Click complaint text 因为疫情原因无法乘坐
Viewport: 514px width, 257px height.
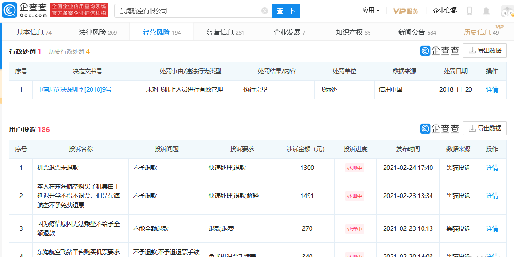tap(79, 228)
